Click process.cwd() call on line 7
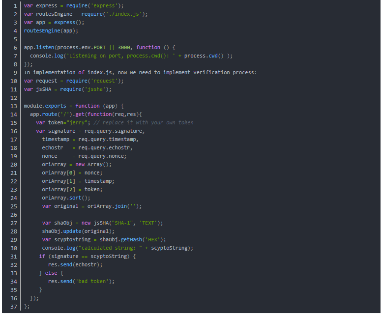The height and width of the screenshot is (316, 382). tap(204, 56)
